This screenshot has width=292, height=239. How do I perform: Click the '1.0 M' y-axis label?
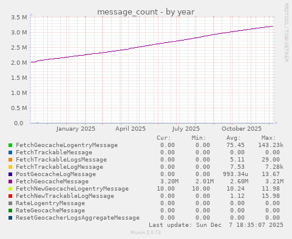19,93
